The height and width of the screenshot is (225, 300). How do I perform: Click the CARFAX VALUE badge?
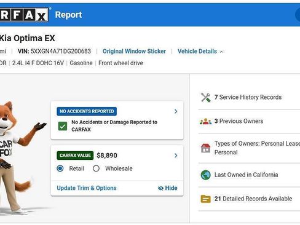pyautogui.click(x=75, y=156)
